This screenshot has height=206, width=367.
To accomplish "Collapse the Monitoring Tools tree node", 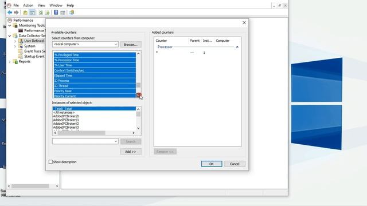I will pos(10,25).
